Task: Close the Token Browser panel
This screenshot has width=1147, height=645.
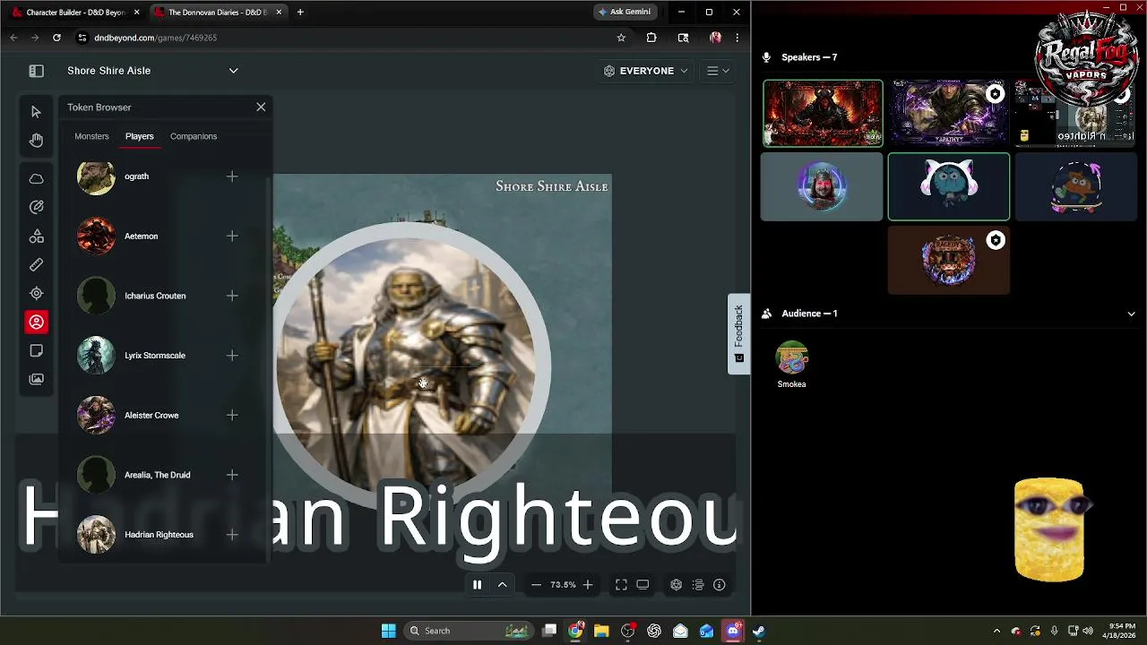Action: coord(261,107)
